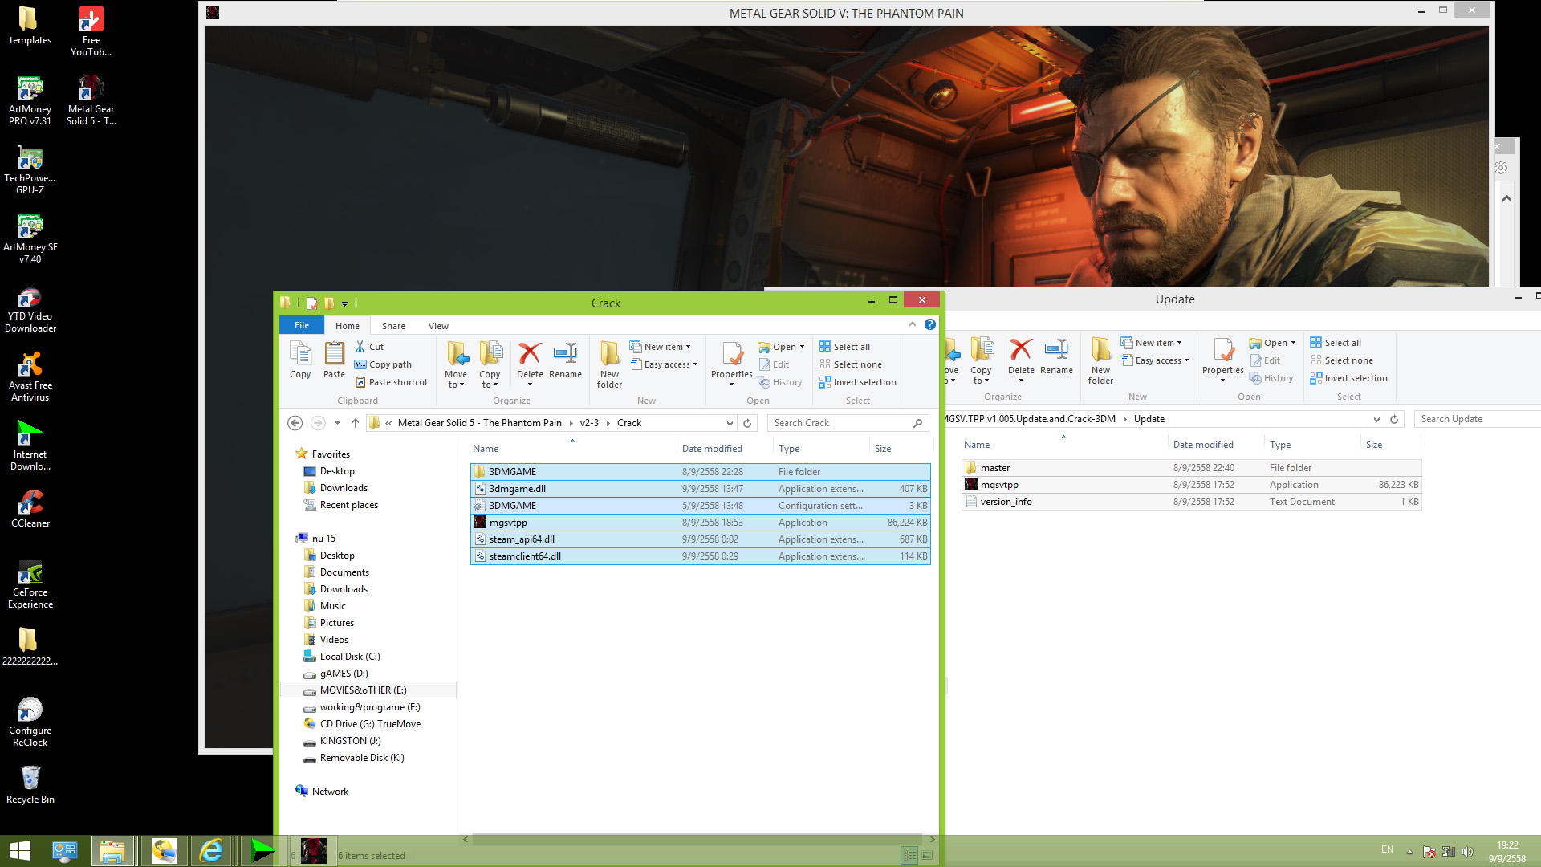Click the Rename icon in Crack window
Screen dimensions: 1541x867
pyautogui.click(x=565, y=354)
